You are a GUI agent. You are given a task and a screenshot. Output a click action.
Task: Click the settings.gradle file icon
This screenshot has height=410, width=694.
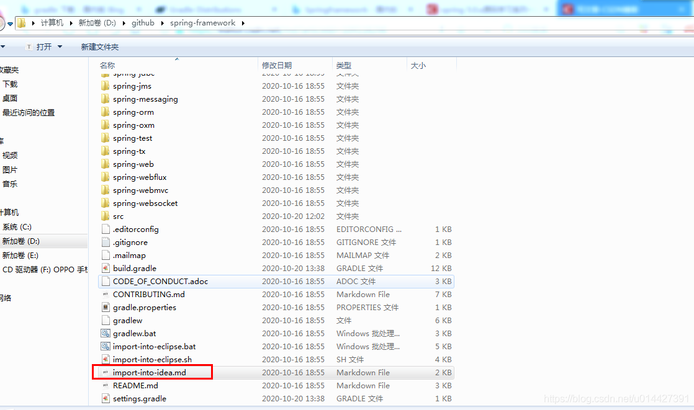point(106,398)
